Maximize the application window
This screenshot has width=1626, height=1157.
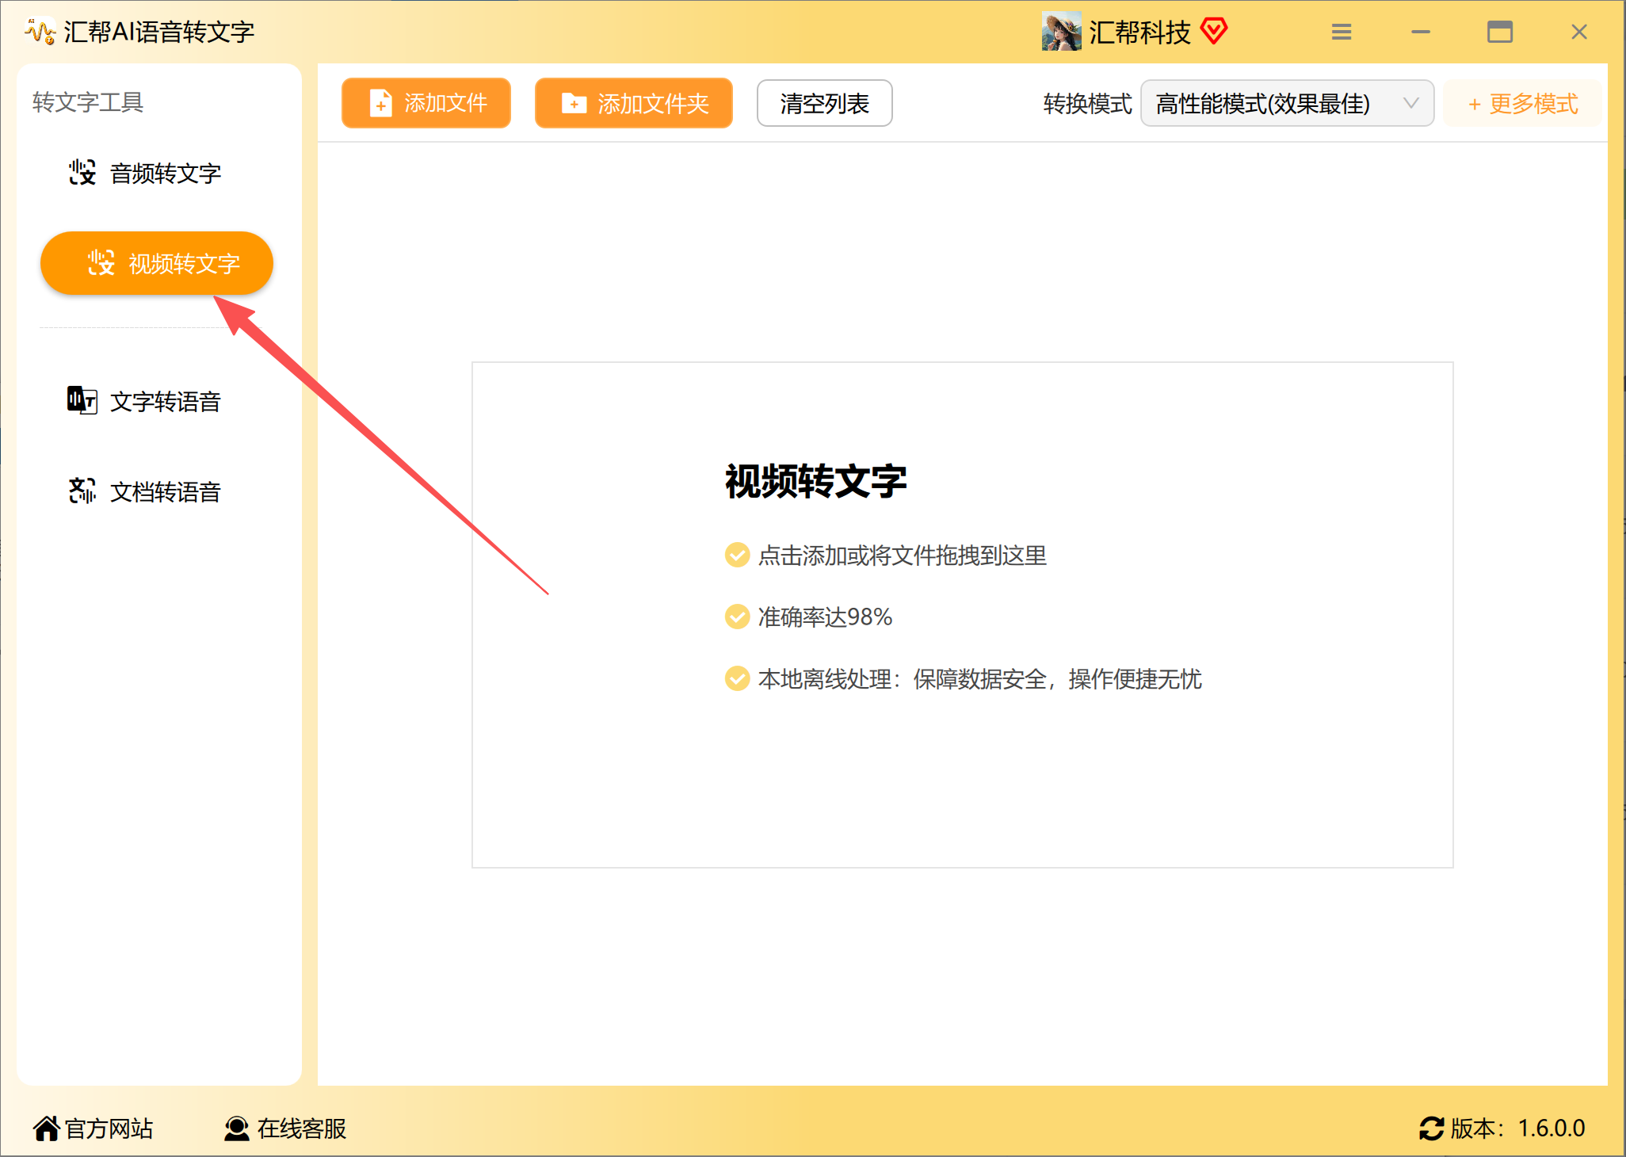click(1500, 32)
